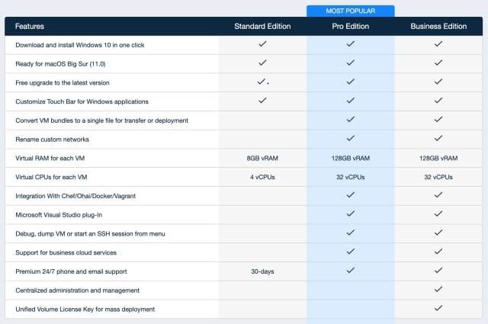Click Business Edition checkmark for Convert VM bundles
Image resolution: width=488 pixels, height=324 pixels.
point(438,120)
